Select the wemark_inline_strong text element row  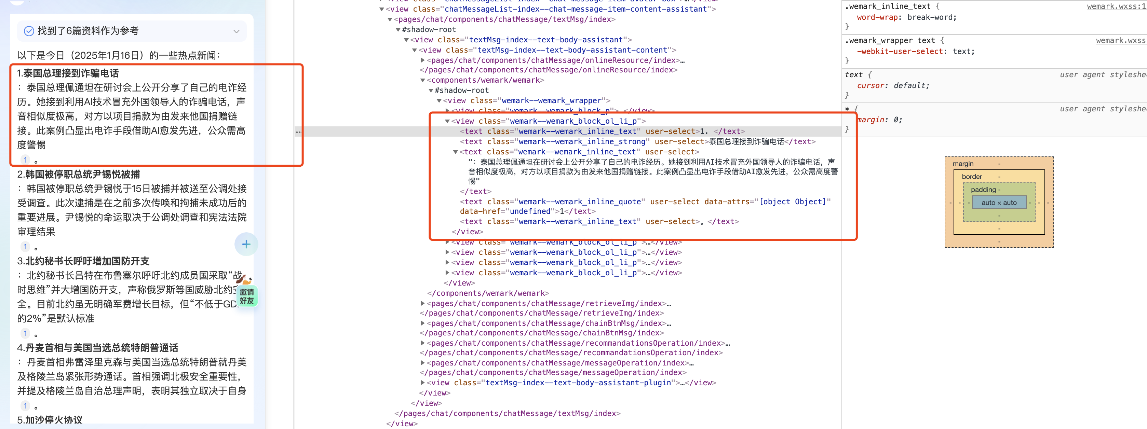[x=581, y=141]
